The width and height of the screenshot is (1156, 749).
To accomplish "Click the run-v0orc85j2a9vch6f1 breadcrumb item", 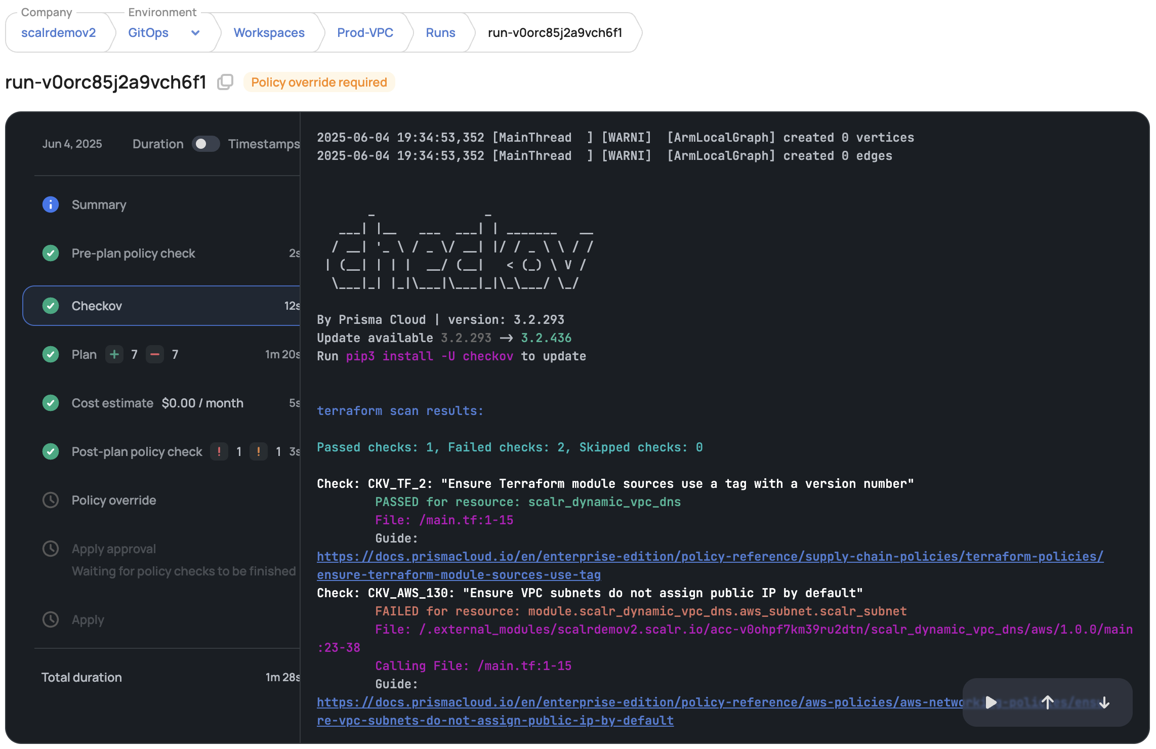I will pyautogui.click(x=555, y=33).
